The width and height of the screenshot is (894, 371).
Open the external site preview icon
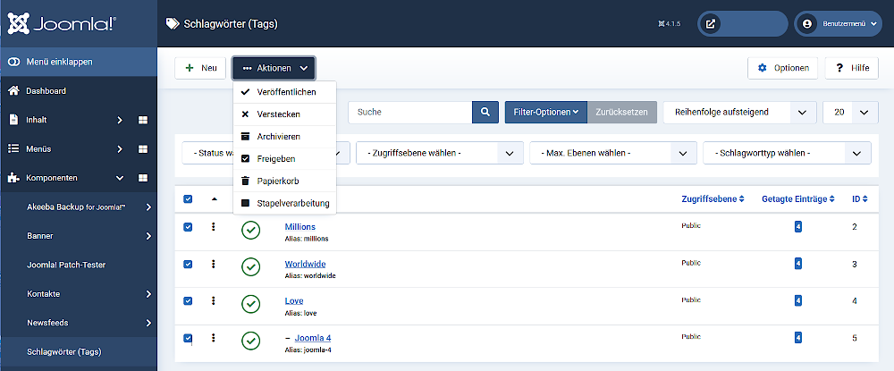(x=710, y=24)
